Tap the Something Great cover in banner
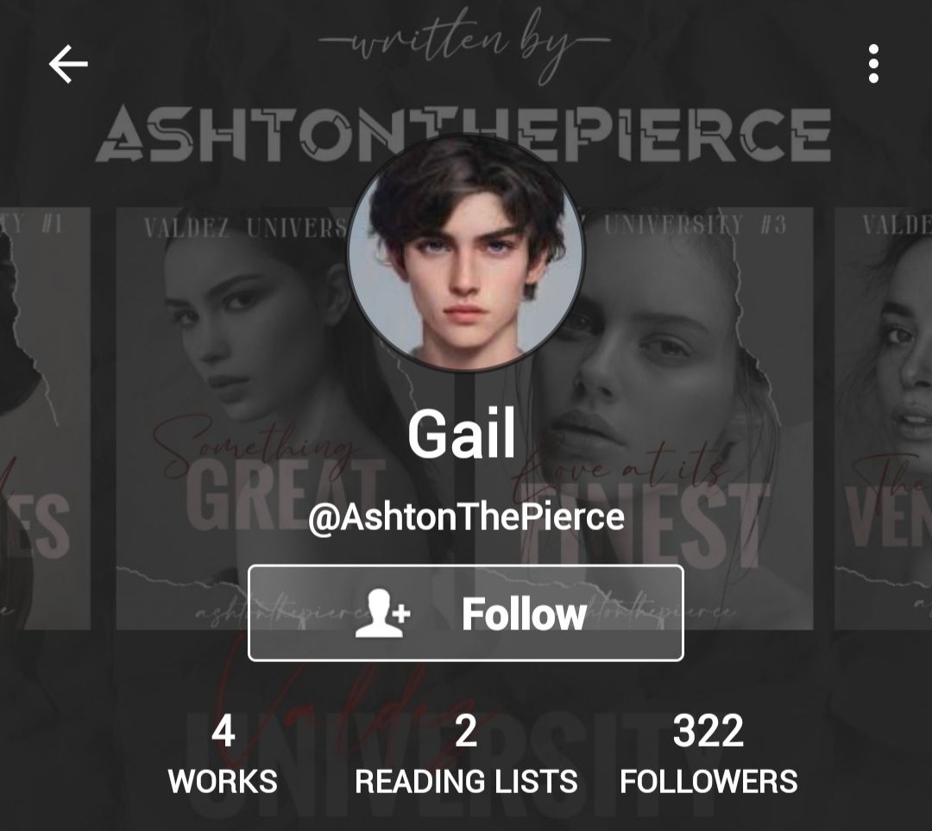The height and width of the screenshot is (831, 932). 232,418
